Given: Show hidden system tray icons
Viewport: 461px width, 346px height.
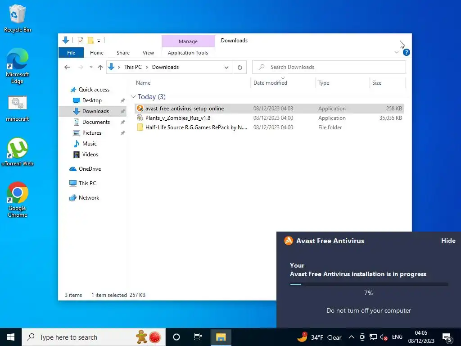Looking at the screenshot, I should pyautogui.click(x=351, y=337).
